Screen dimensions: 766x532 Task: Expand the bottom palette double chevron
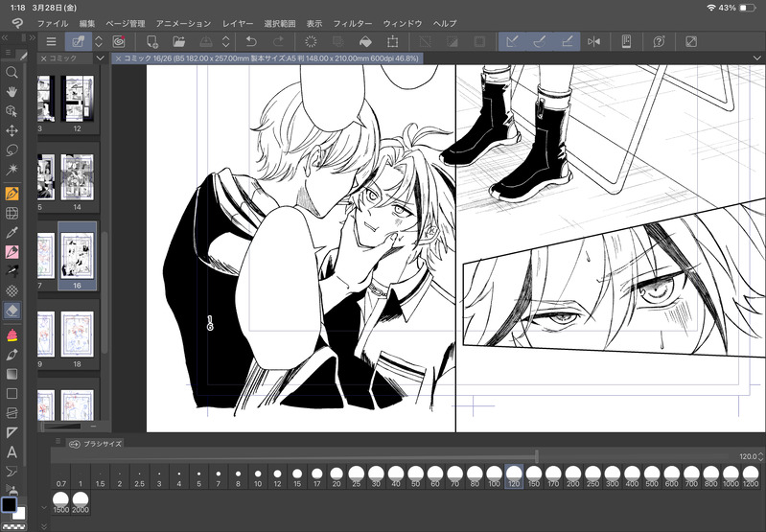(x=44, y=526)
